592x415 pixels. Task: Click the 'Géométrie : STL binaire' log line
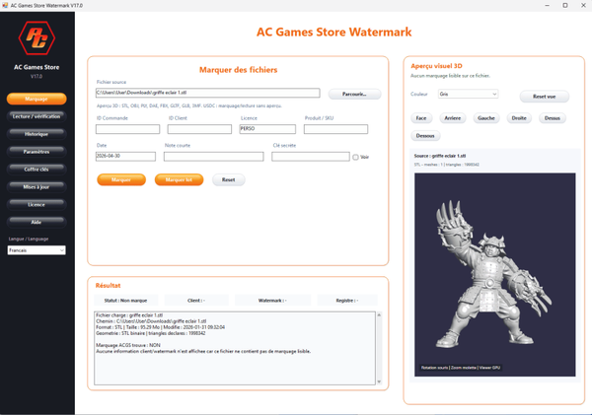point(151,333)
